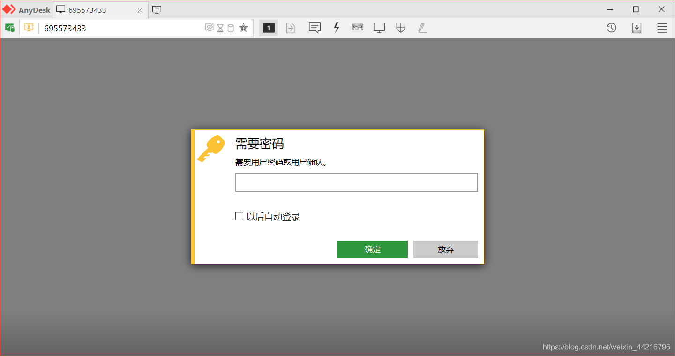Minimize the AnyDesk window
This screenshot has height=356, width=675.
pos(610,9)
